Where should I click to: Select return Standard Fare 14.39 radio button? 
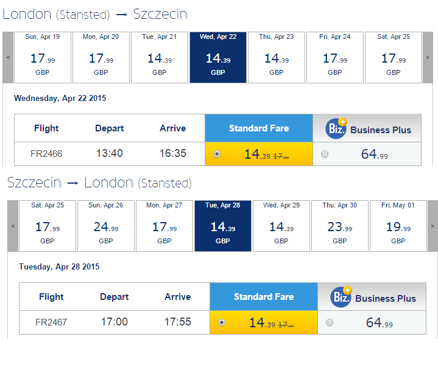coord(222,322)
